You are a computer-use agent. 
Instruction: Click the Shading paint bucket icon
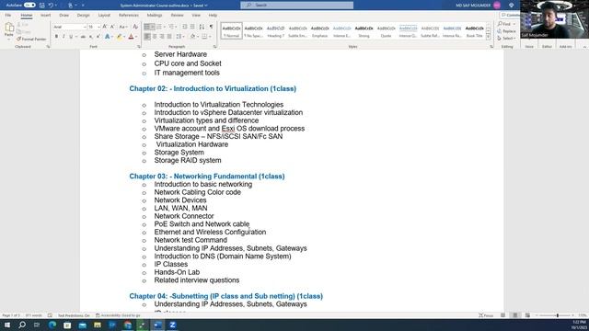(x=192, y=37)
